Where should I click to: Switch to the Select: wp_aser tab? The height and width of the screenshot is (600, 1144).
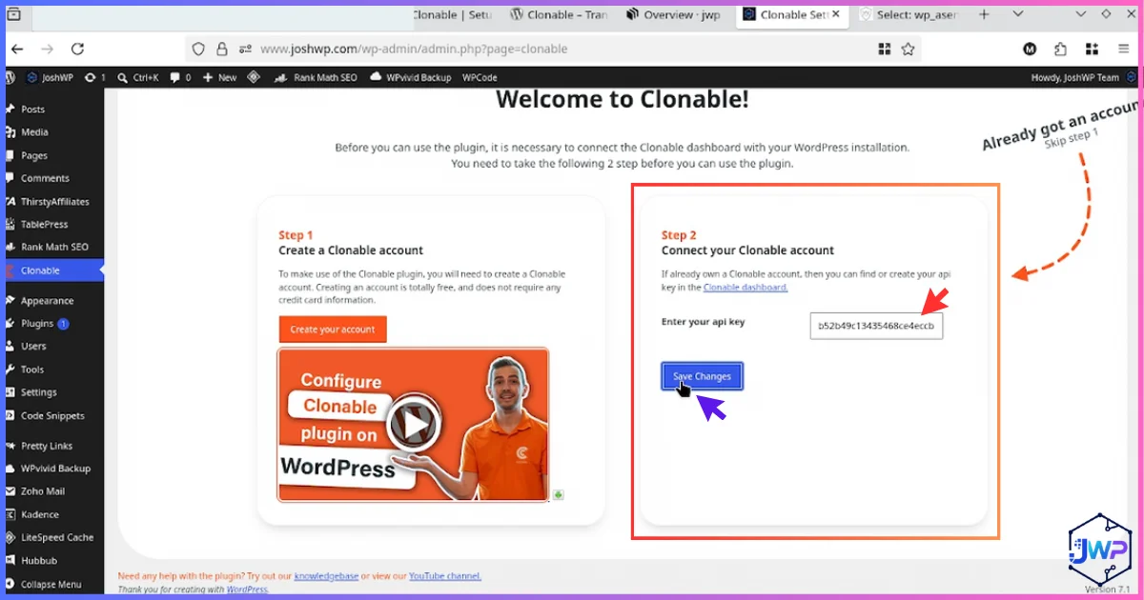[908, 14]
